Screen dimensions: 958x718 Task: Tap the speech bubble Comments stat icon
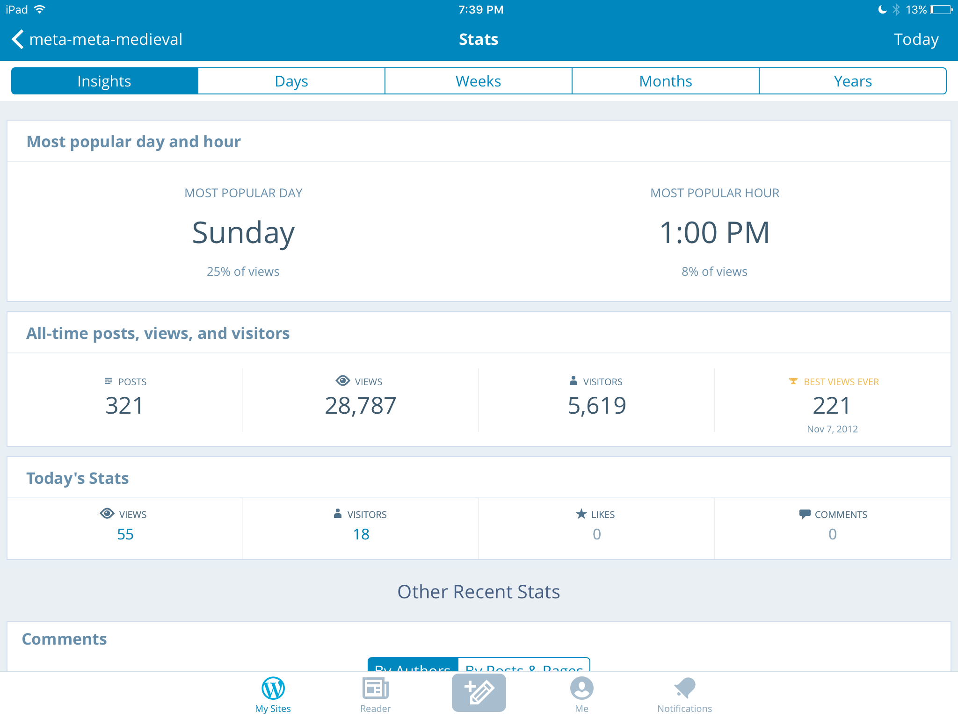click(805, 514)
